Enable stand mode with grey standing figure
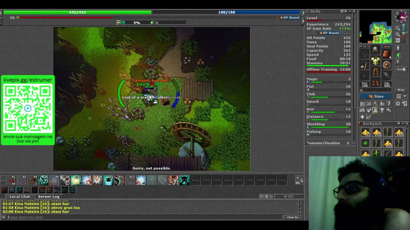Image resolution: width=410 pixels, height=230 pixels. pyautogui.click(x=398, y=48)
